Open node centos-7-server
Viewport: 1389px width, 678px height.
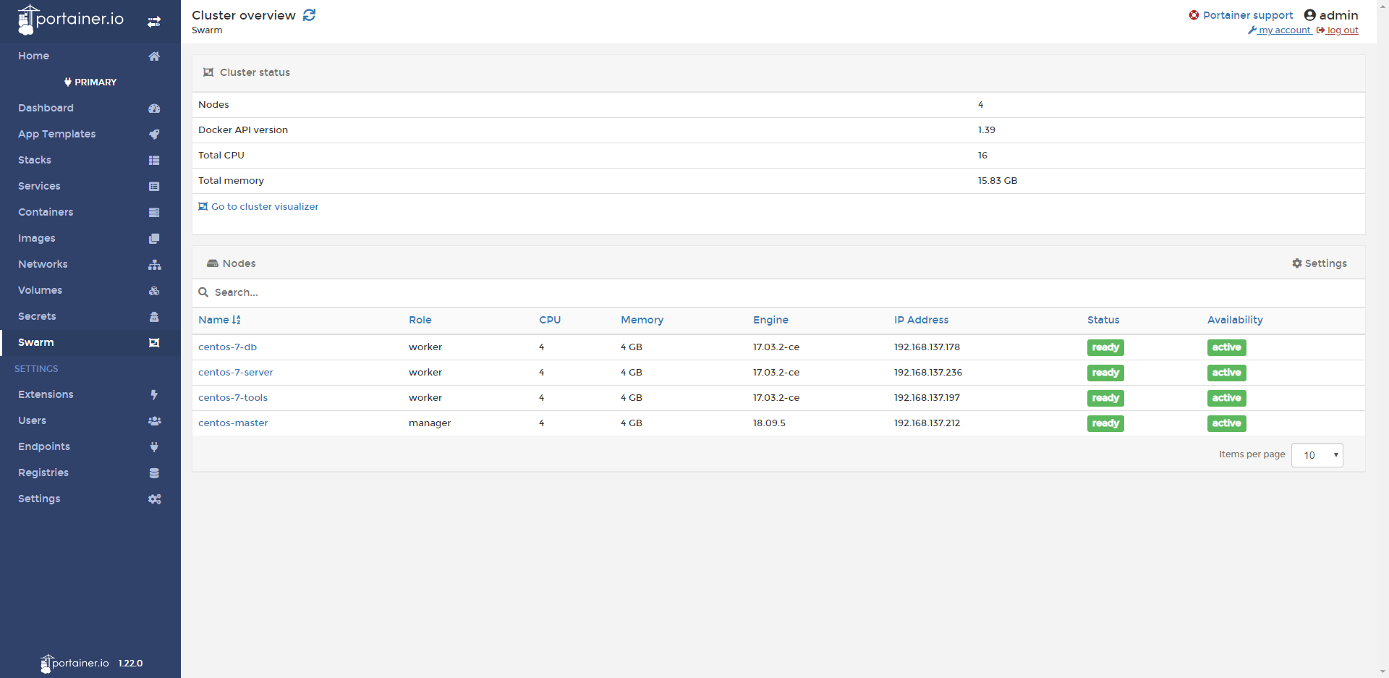pyautogui.click(x=236, y=373)
